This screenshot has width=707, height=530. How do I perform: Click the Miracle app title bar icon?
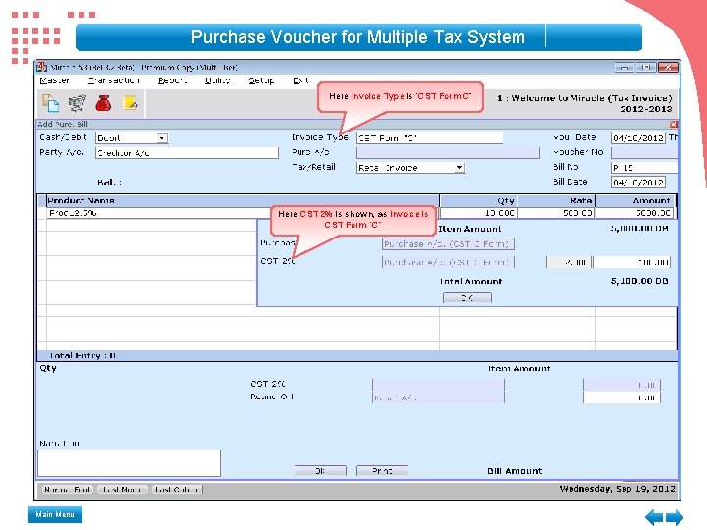pyautogui.click(x=42, y=67)
